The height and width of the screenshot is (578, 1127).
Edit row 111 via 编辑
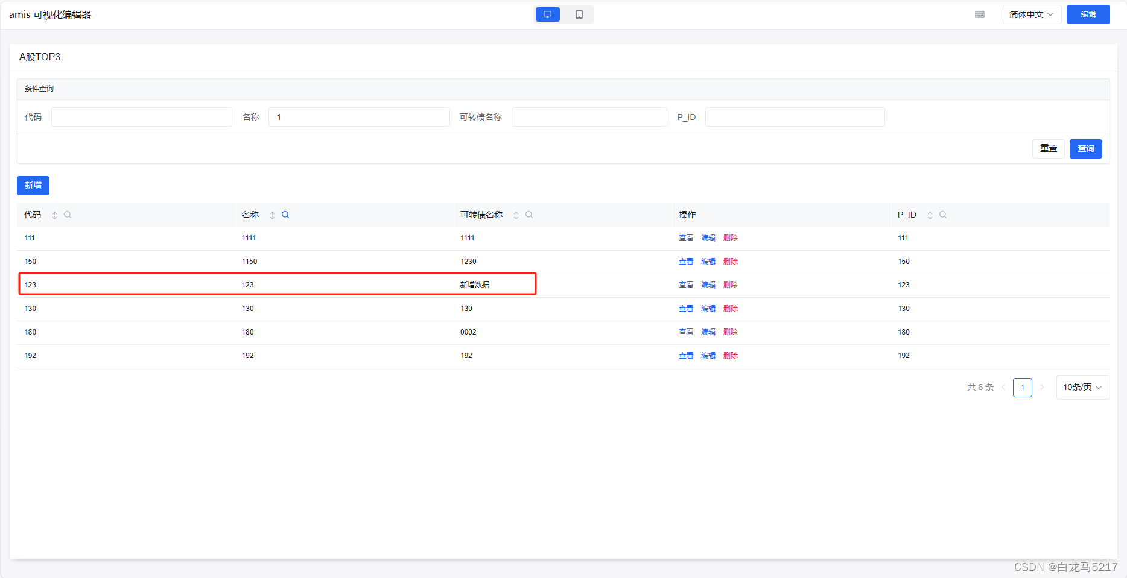708,238
